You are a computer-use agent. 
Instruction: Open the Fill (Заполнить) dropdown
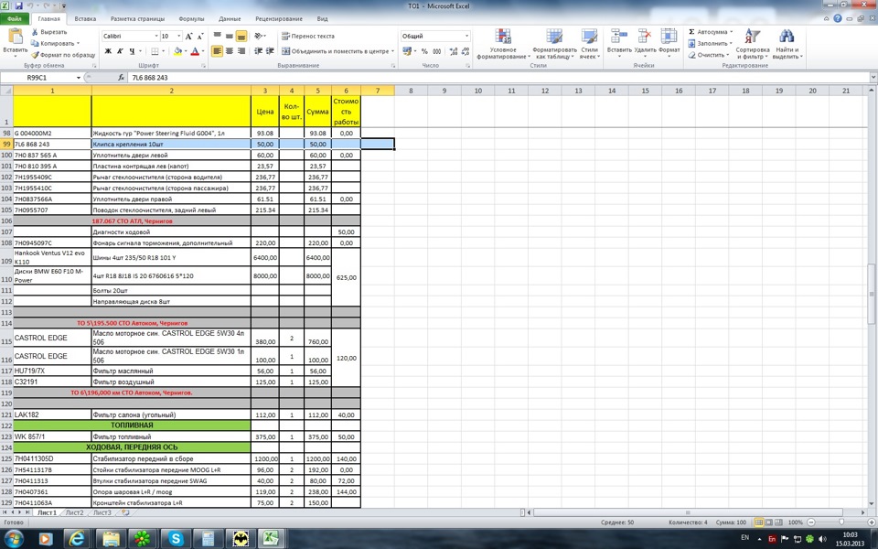coord(711,43)
